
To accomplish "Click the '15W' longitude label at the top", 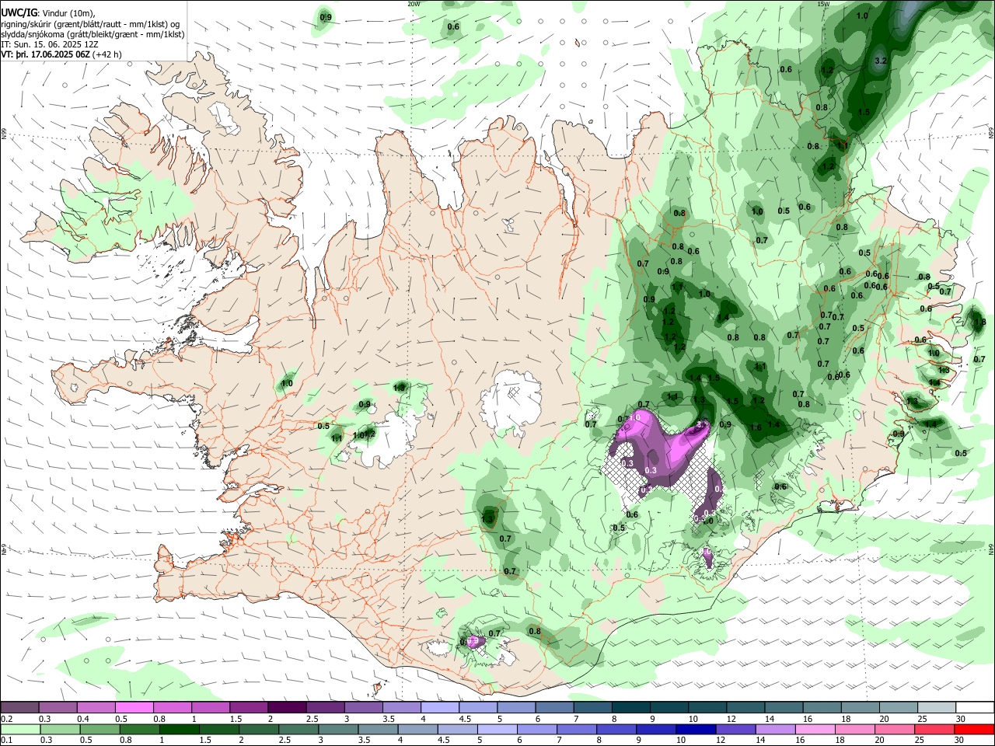I will tap(823, 3).
